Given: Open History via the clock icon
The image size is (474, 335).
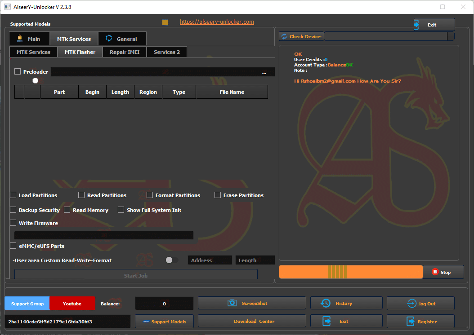Looking at the screenshot, I should click(x=325, y=303).
